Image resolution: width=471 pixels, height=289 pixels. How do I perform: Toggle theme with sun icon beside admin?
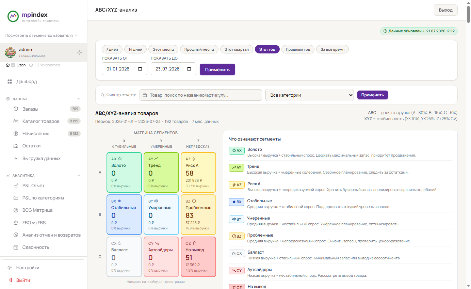click(x=80, y=52)
